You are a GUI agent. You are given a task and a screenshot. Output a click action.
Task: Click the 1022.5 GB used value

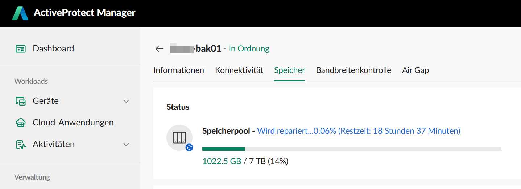pyautogui.click(x=222, y=161)
